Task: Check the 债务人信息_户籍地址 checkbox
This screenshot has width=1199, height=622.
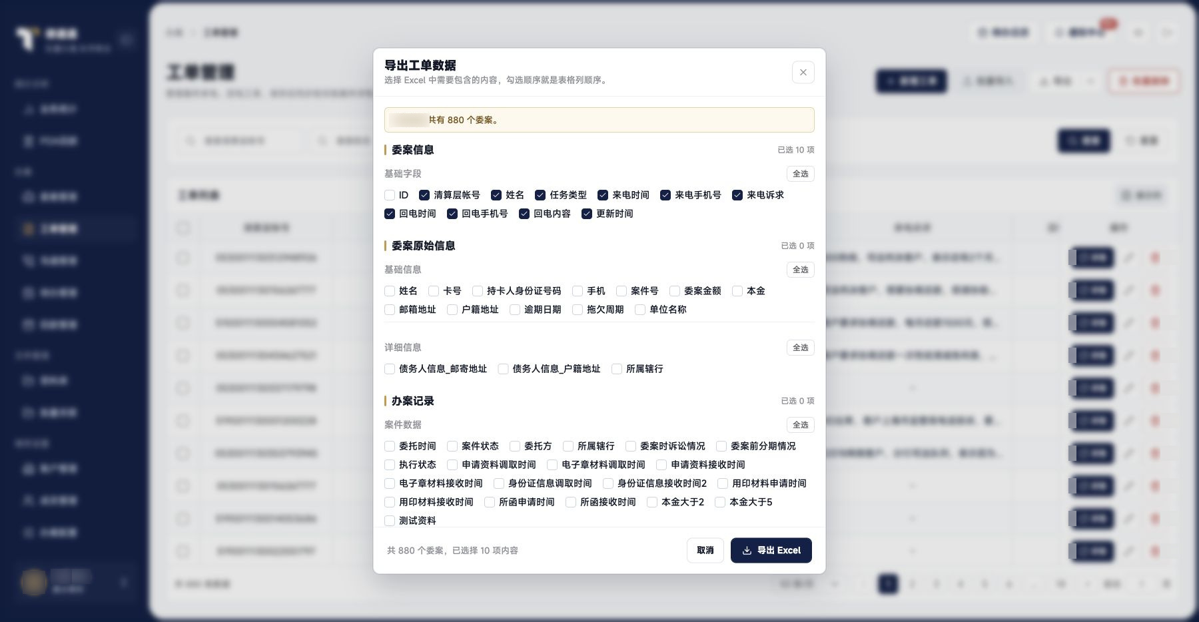Action: pyautogui.click(x=503, y=369)
